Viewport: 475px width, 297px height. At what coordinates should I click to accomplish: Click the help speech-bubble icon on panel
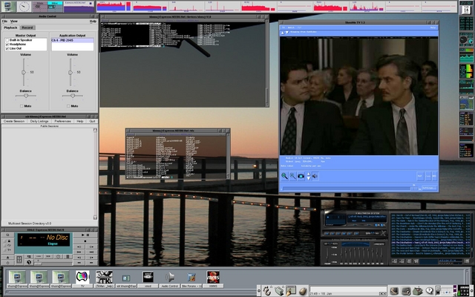(x=429, y=290)
